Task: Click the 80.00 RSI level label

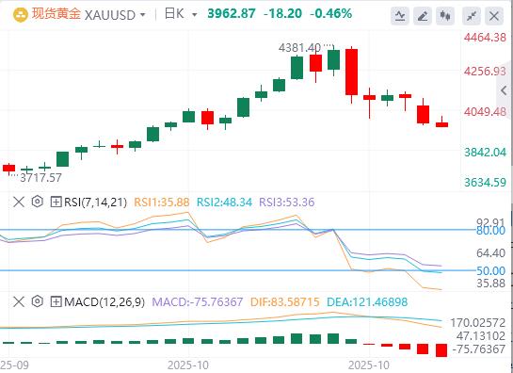Action: pyautogui.click(x=490, y=231)
